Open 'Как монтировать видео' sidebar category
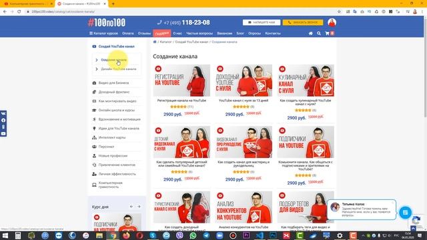 click(117, 101)
